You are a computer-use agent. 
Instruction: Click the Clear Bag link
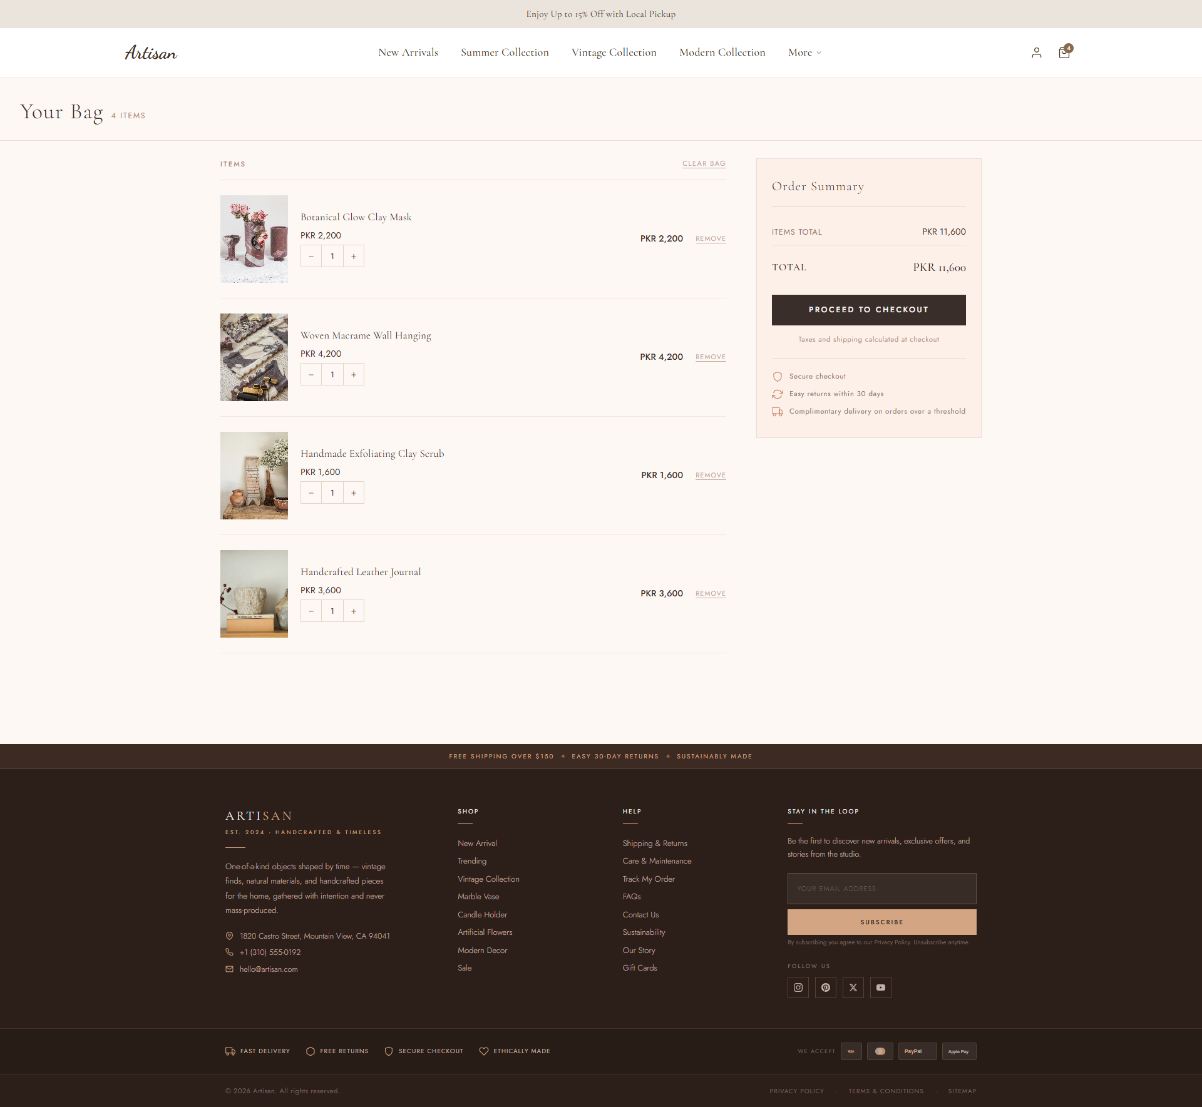coord(704,163)
